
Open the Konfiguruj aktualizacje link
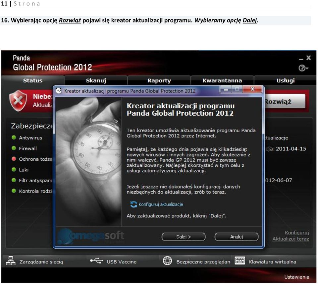[x=161, y=204]
